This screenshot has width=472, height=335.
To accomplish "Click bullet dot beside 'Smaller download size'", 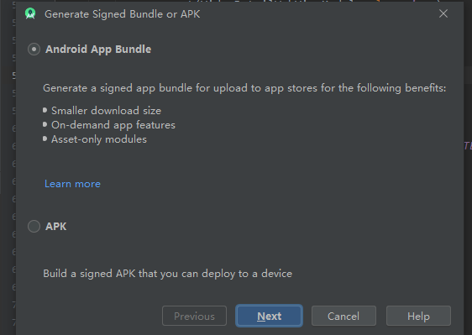I will click(x=45, y=110).
